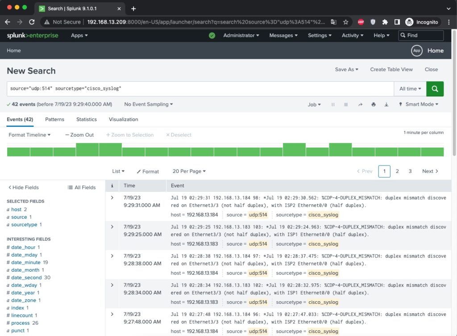Open the Activity menu

pyautogui.click(x=353, y=36)
